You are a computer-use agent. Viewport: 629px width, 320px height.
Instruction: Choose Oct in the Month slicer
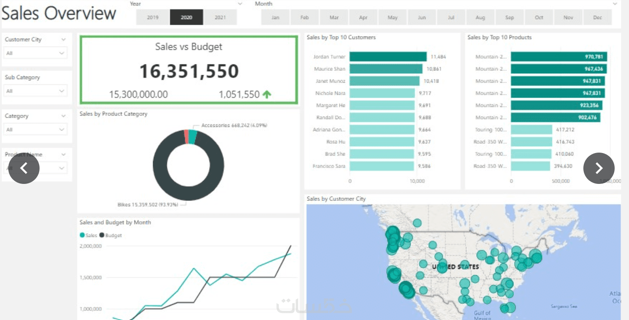point(539,17)
